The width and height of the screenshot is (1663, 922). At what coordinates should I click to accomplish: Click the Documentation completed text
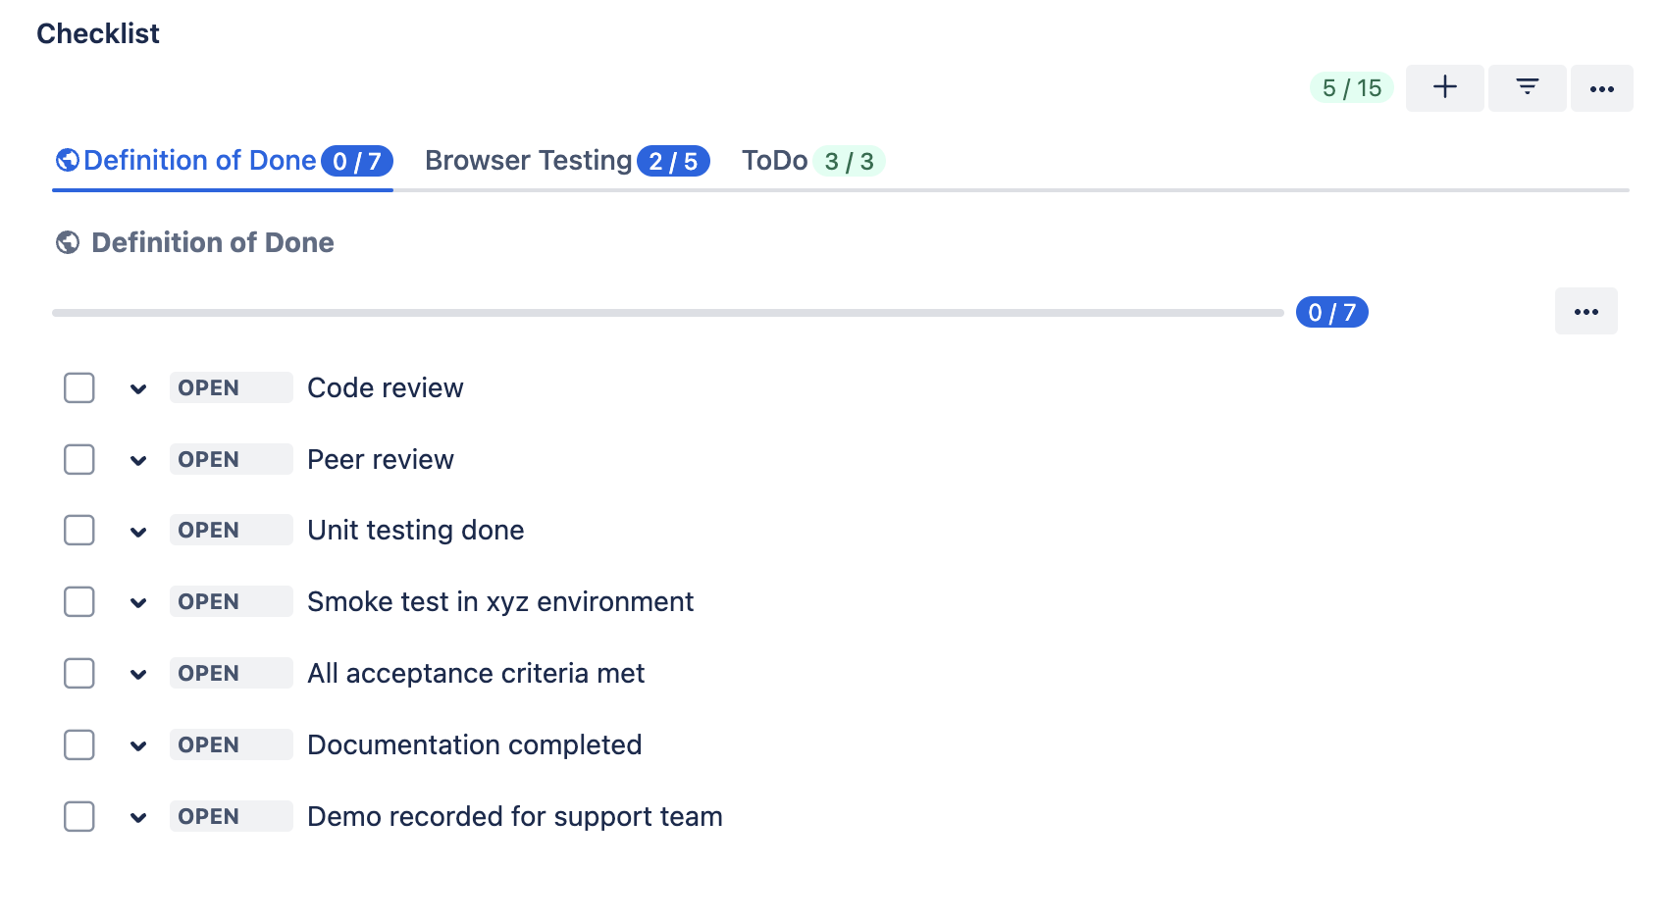pos(475,745)
